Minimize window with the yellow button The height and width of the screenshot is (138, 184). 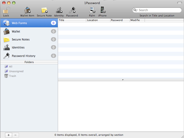(9, 3)
